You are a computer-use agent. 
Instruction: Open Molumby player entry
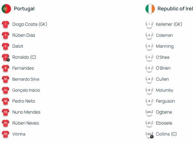click(164, 90)
